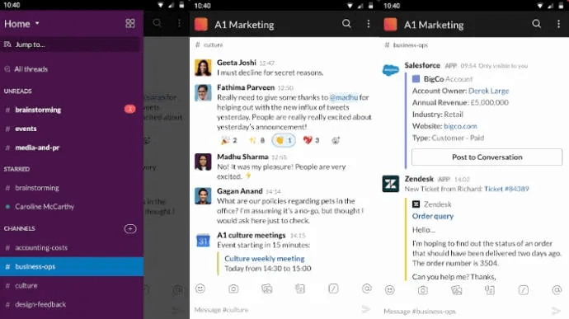Open emoji picker in culture message bar

pos(200,289)
